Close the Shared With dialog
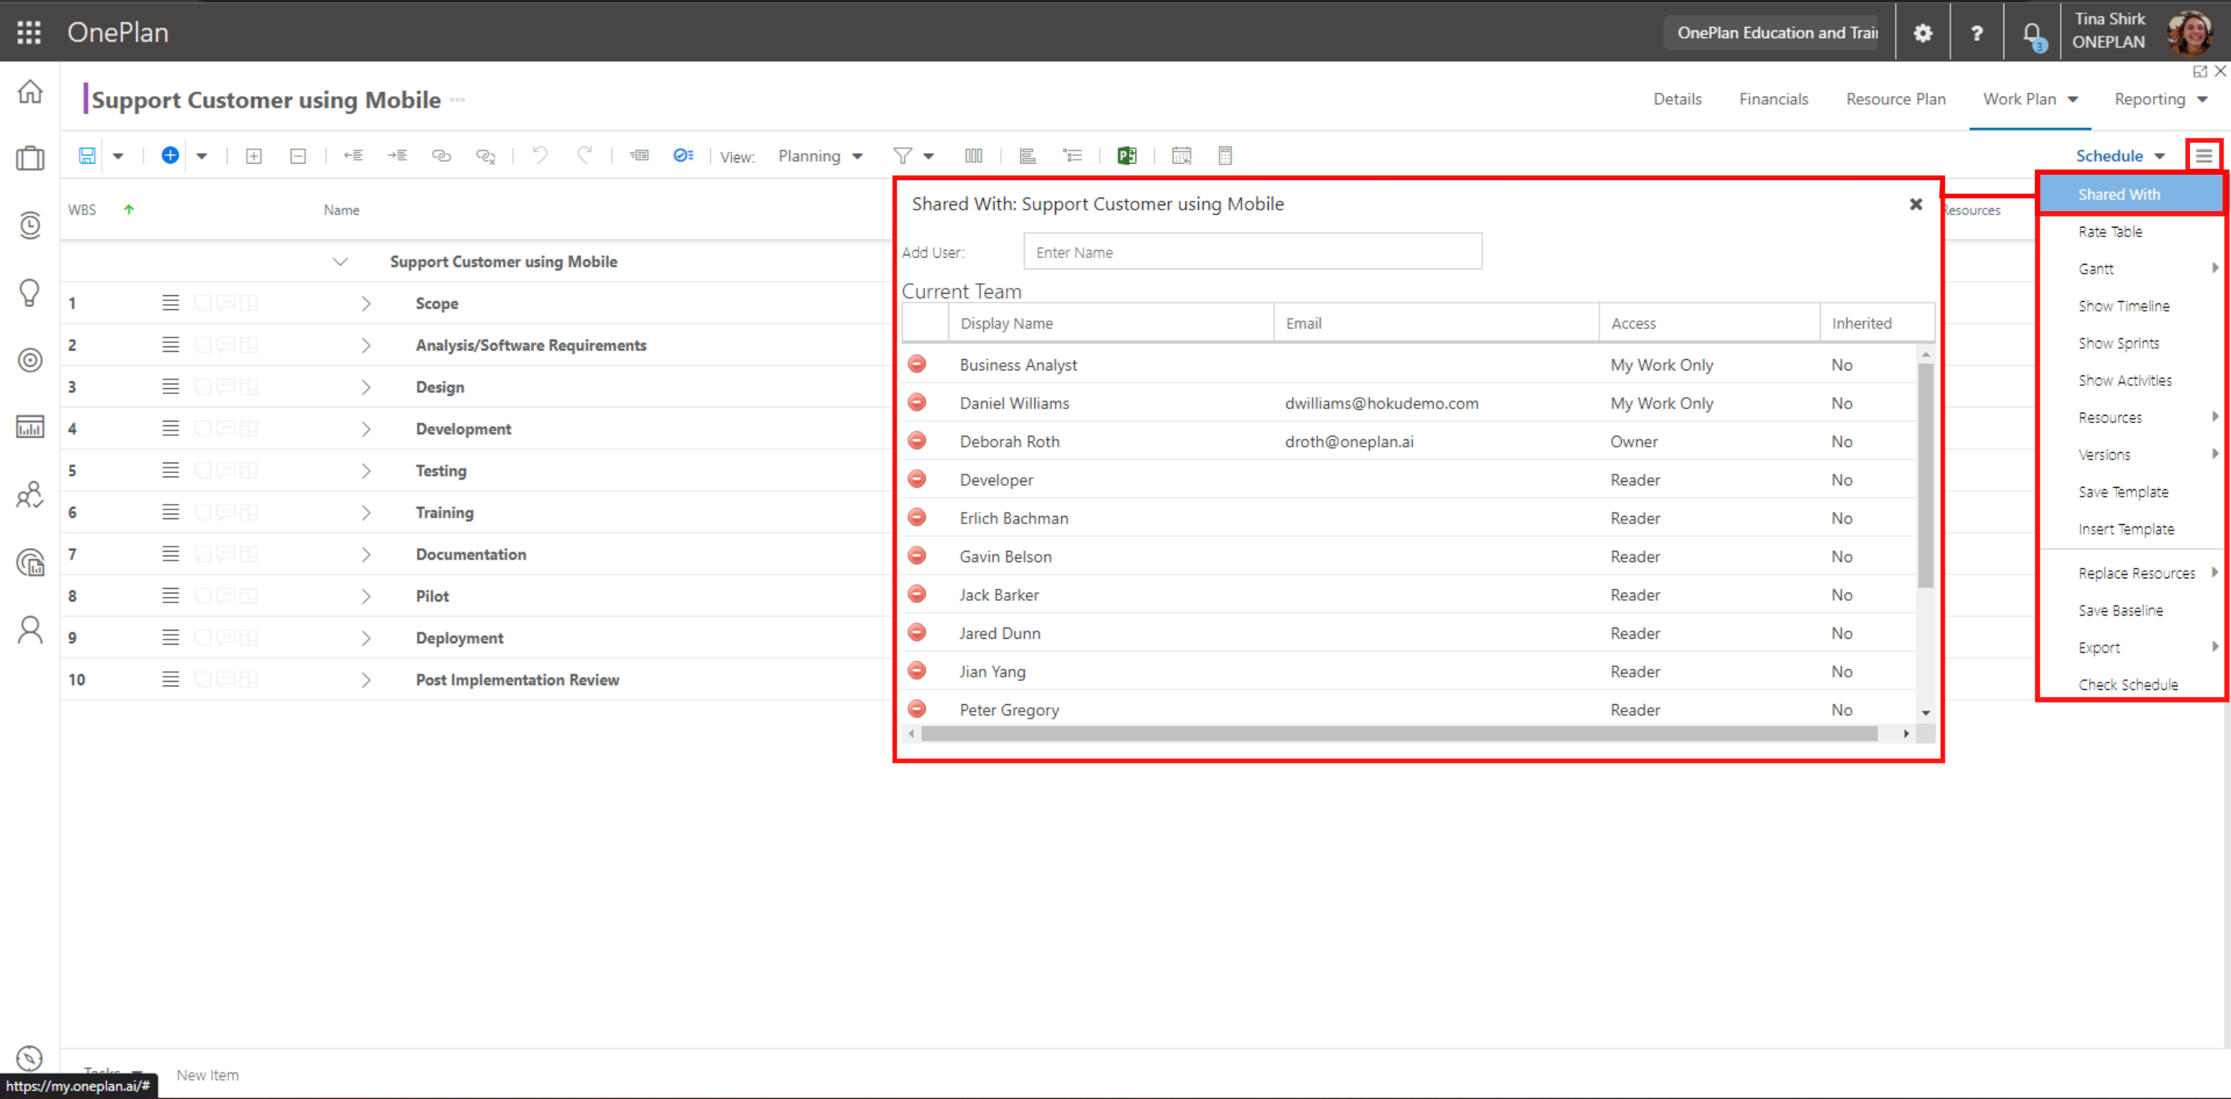2231x1099 pixels. click(1916, 204)
